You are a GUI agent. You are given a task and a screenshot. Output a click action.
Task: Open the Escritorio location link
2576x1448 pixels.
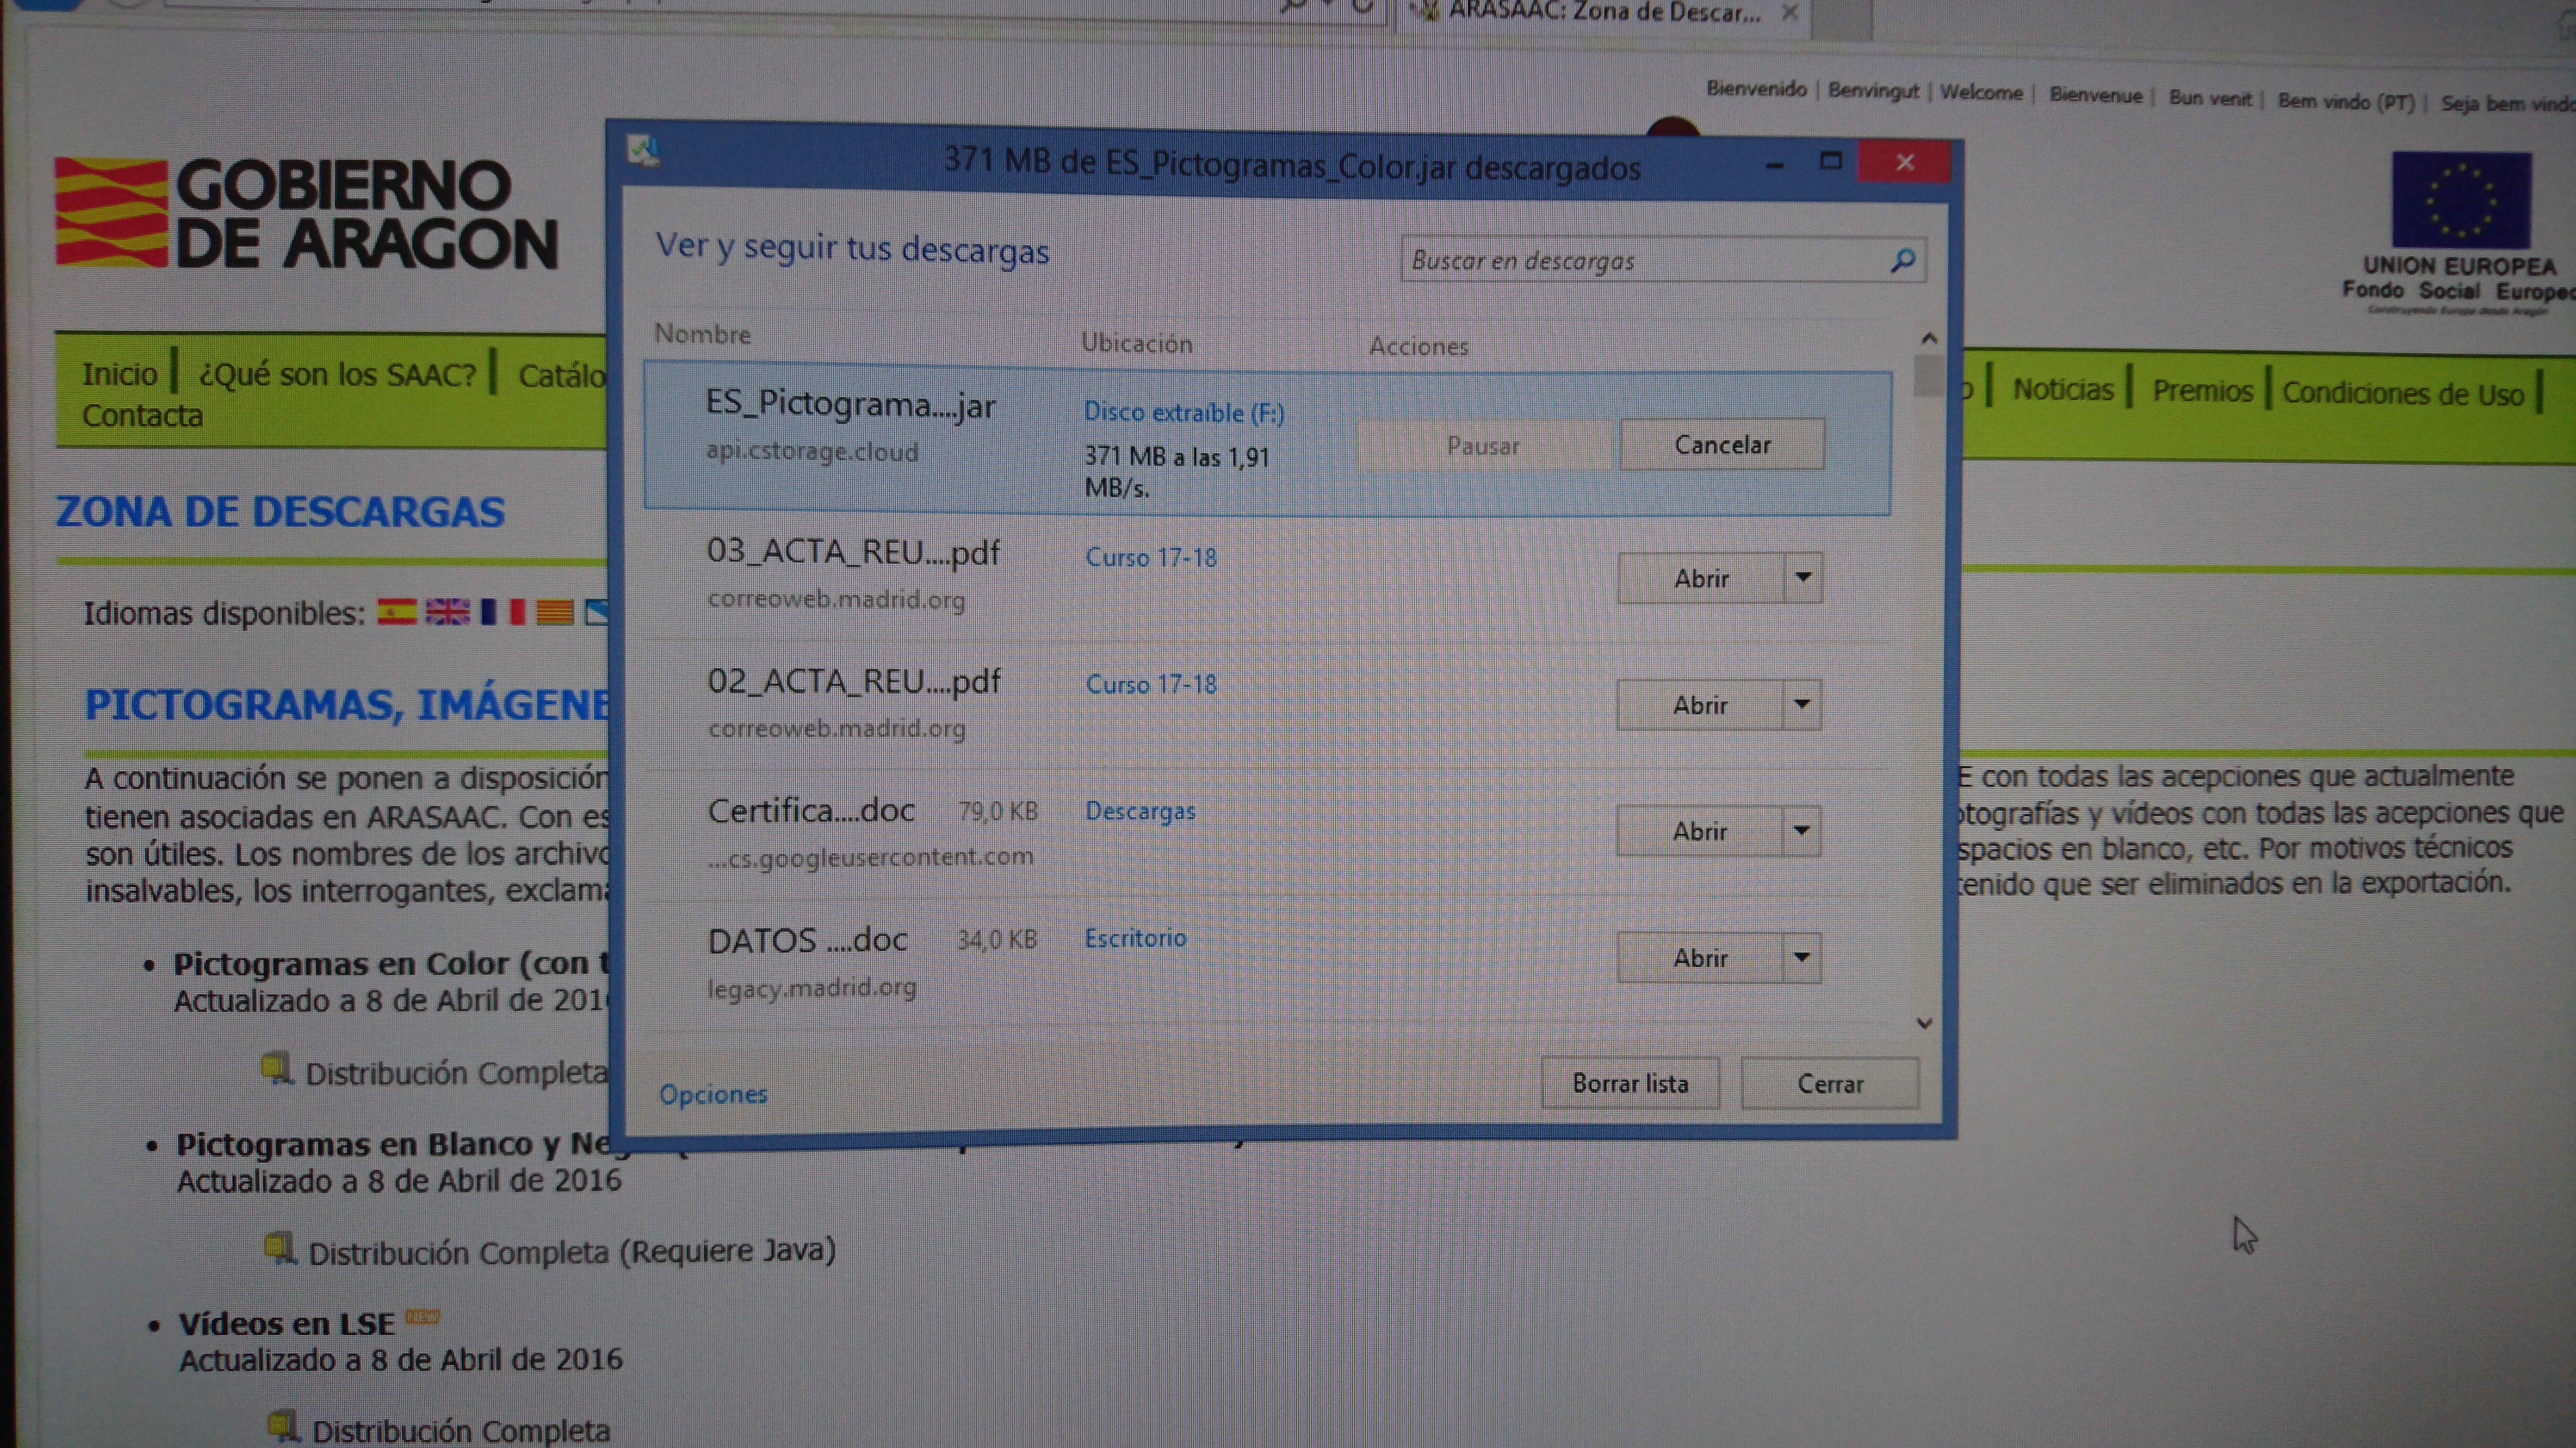[x=1135, y=937]
